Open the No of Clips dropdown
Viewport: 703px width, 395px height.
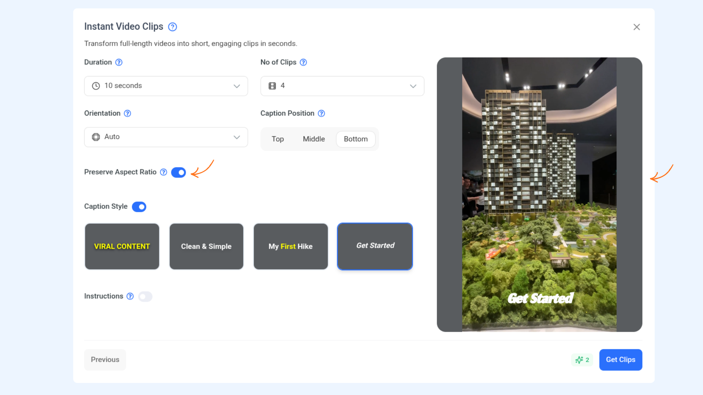pyautogui.click(x=342, y=86)
